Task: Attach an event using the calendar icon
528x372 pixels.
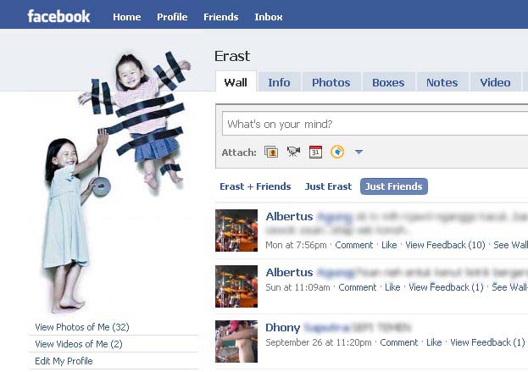Action: (x=315, y=152)
